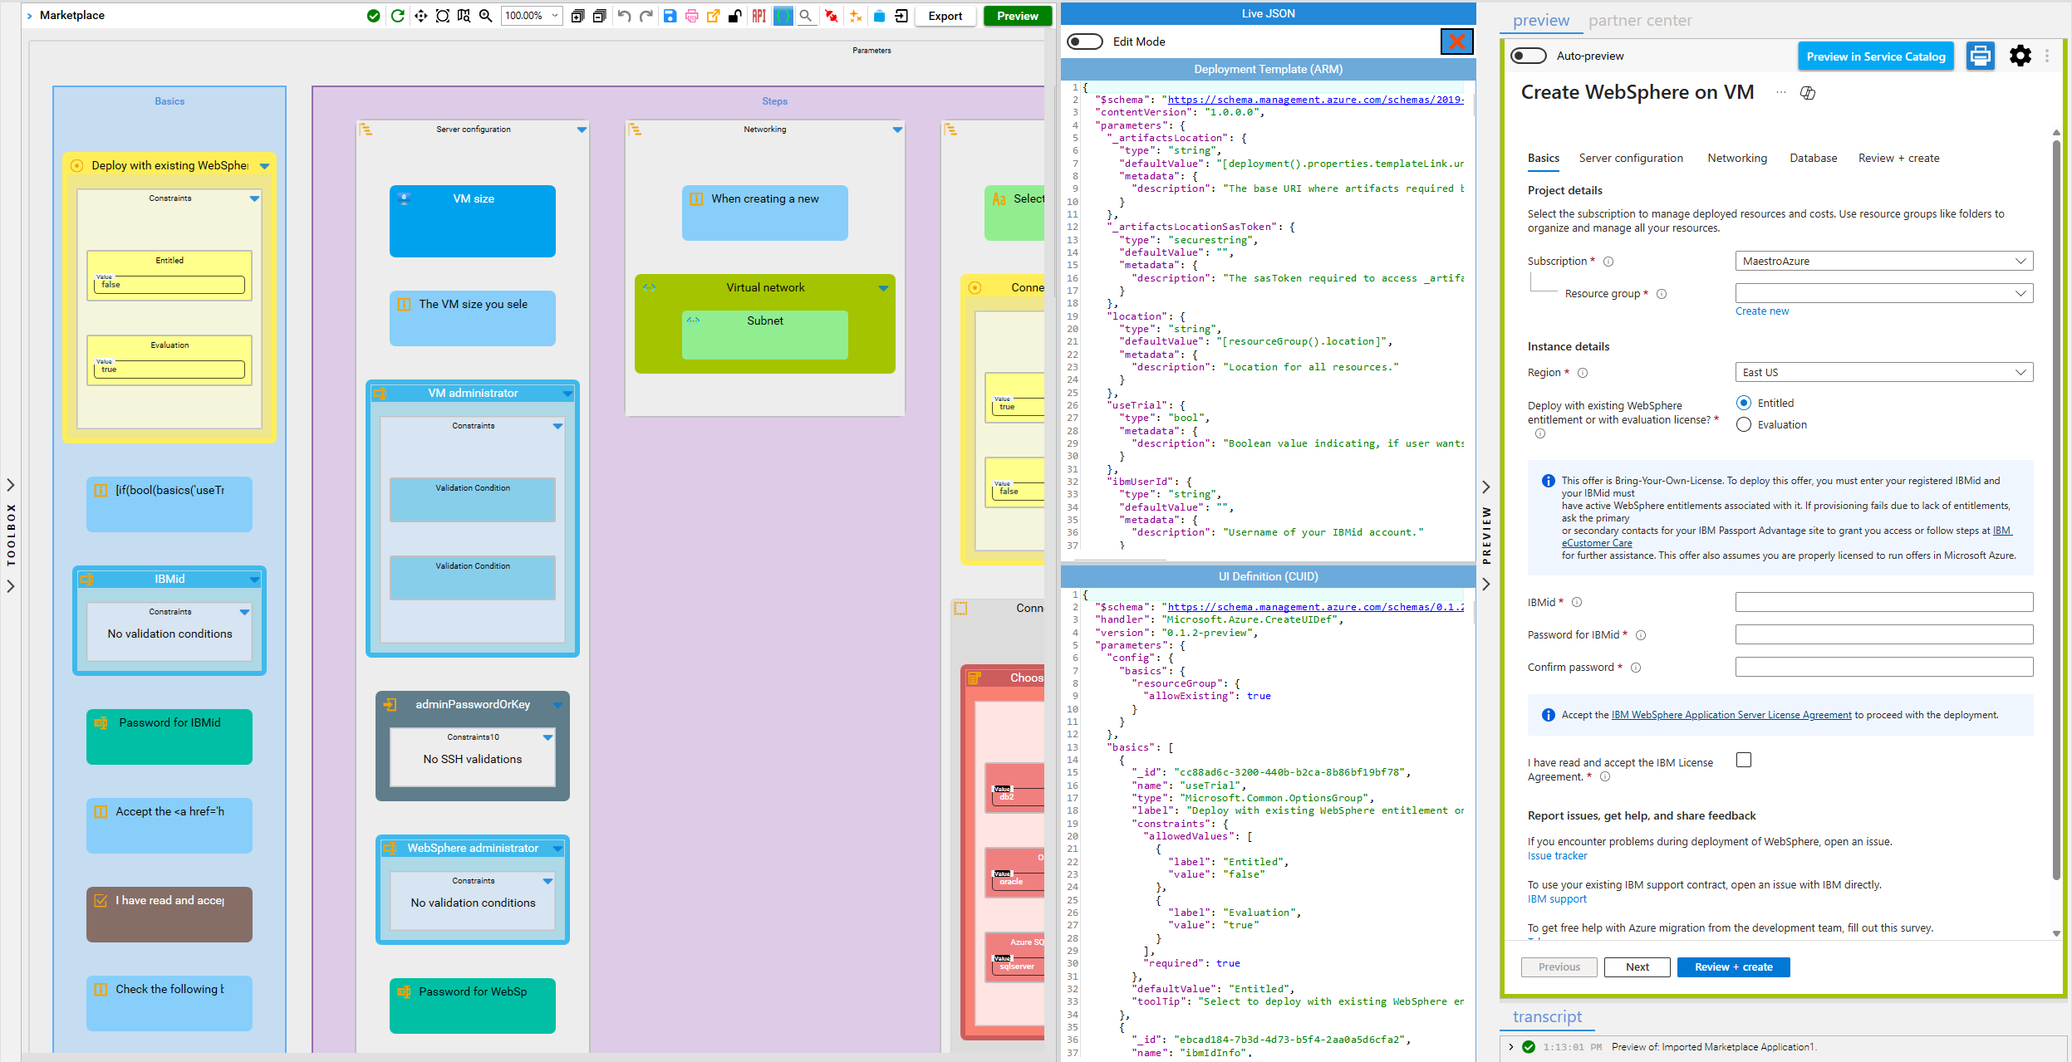Enable the Auto-preview toggle
The image size is (2072, 1062).
click(x=1528, y=56)
